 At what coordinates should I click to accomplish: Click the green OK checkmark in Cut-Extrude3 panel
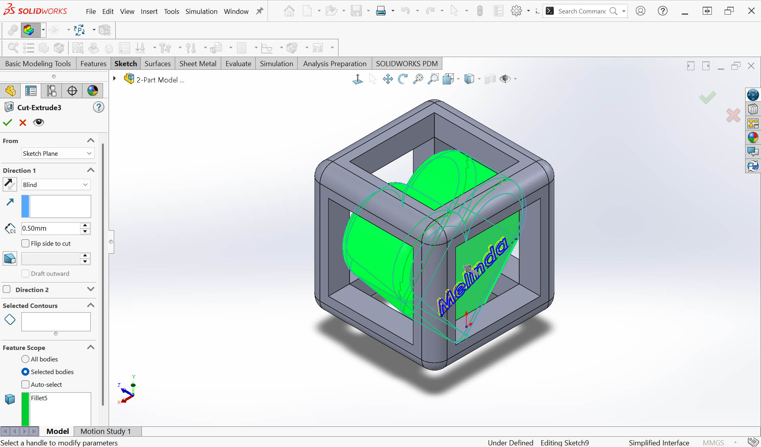(x=8, y=122)
